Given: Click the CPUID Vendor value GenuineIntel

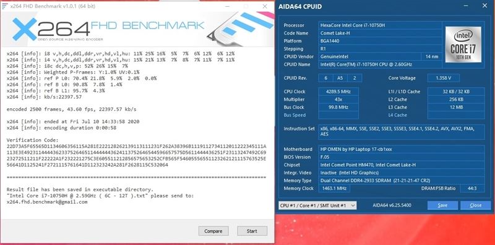Looking at the screenshot, I should (x=369, y=56).
